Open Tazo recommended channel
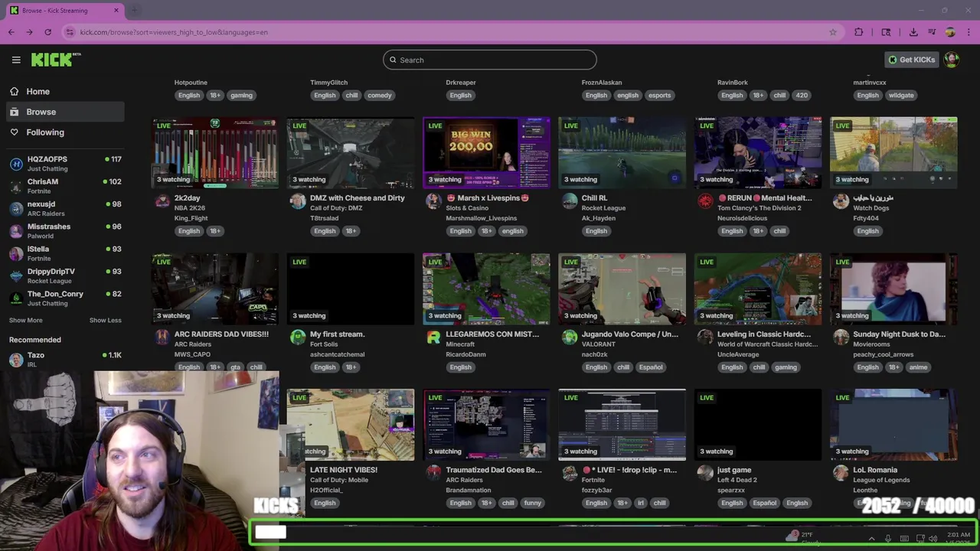Viewport: 980px width, 551px height. 65,359
